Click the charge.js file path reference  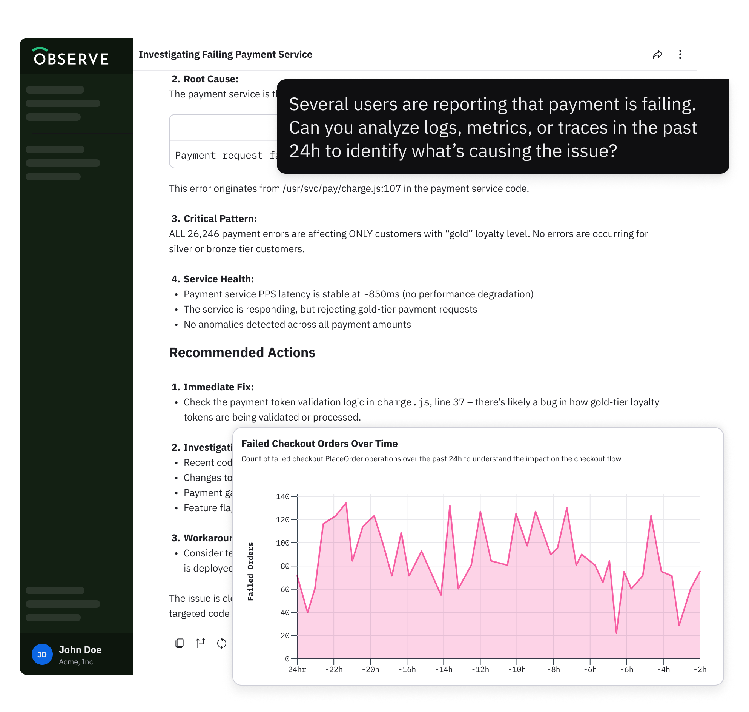click(x=341, y=188)
